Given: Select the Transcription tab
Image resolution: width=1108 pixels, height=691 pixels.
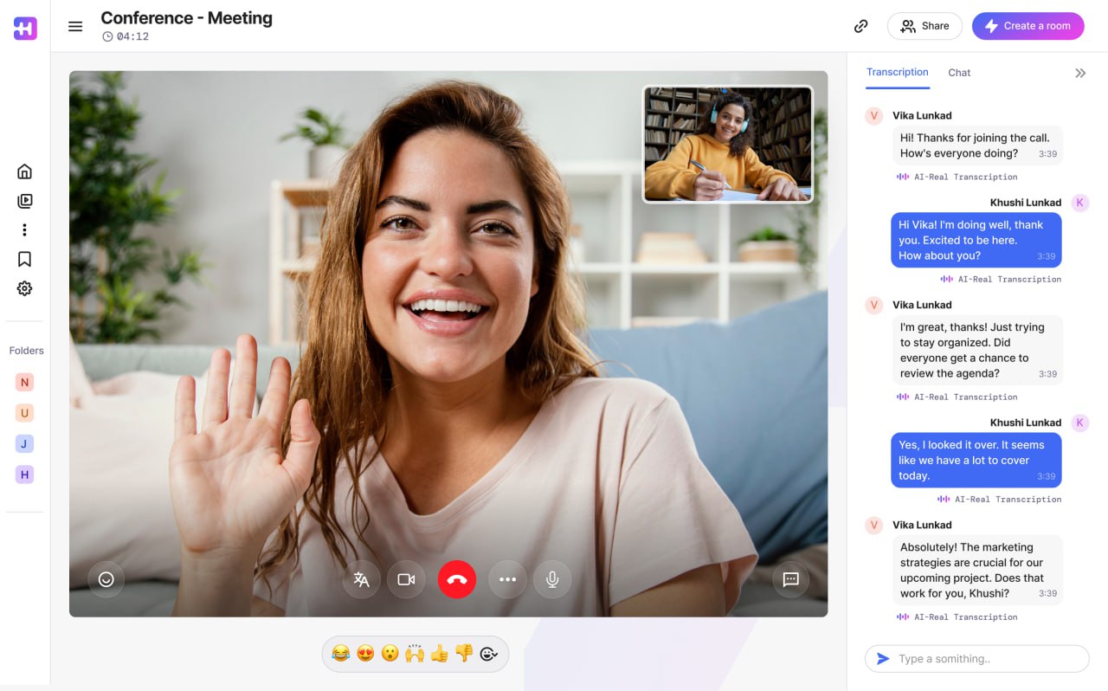Looking at the screenshot, I should [898, 73].
